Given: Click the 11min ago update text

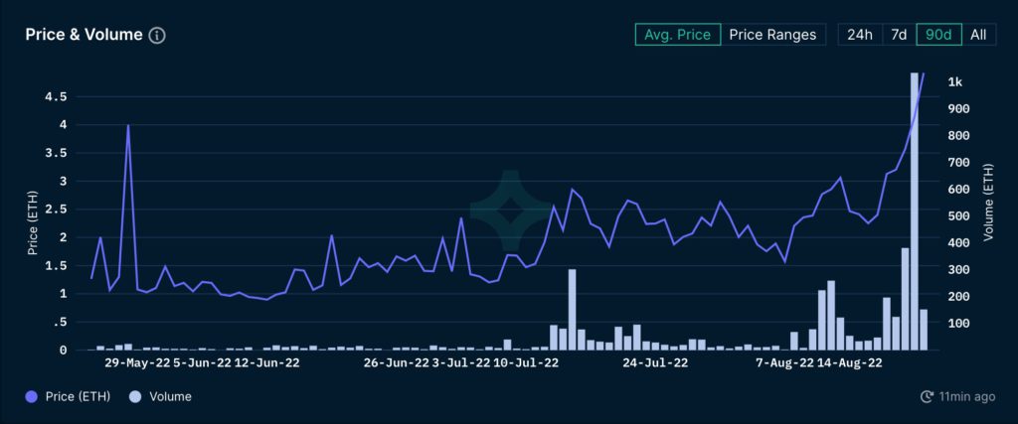Looking at the screenshot, I should coord(967,396).
